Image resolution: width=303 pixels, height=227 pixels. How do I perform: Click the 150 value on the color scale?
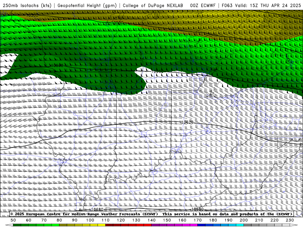167,220
